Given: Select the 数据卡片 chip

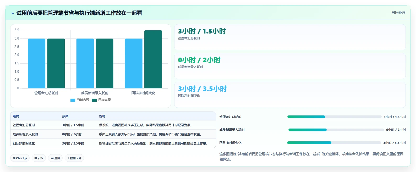Looking at the screenshot, I should 74,158.
